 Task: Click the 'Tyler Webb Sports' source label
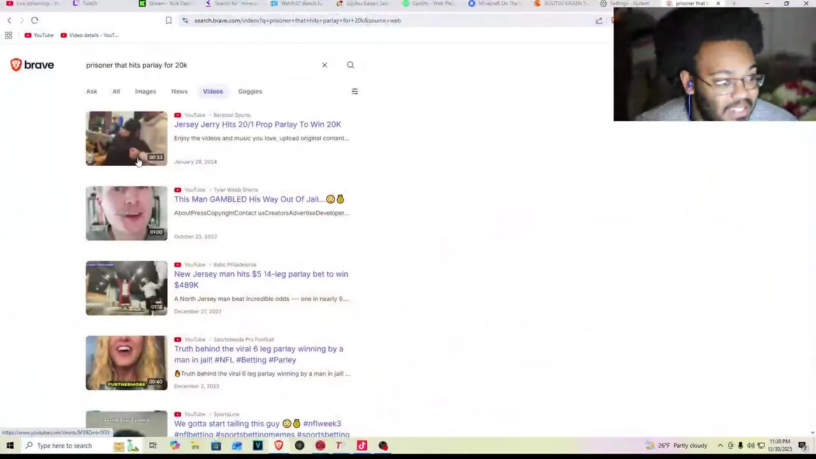coord(236,190)
